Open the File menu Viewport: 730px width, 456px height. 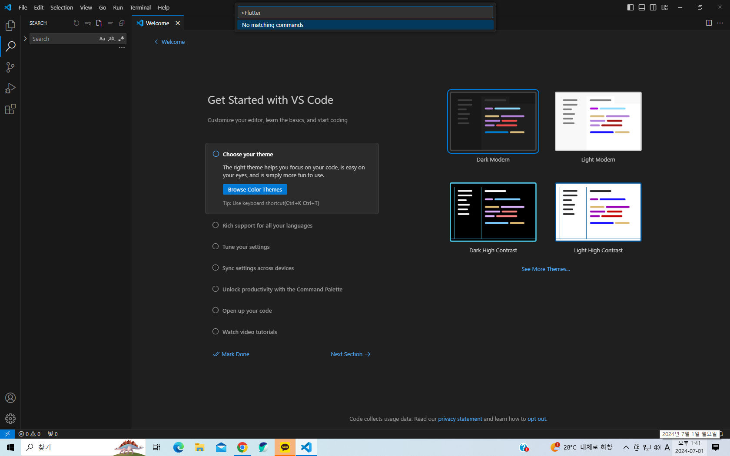click(x=23, y=7)
